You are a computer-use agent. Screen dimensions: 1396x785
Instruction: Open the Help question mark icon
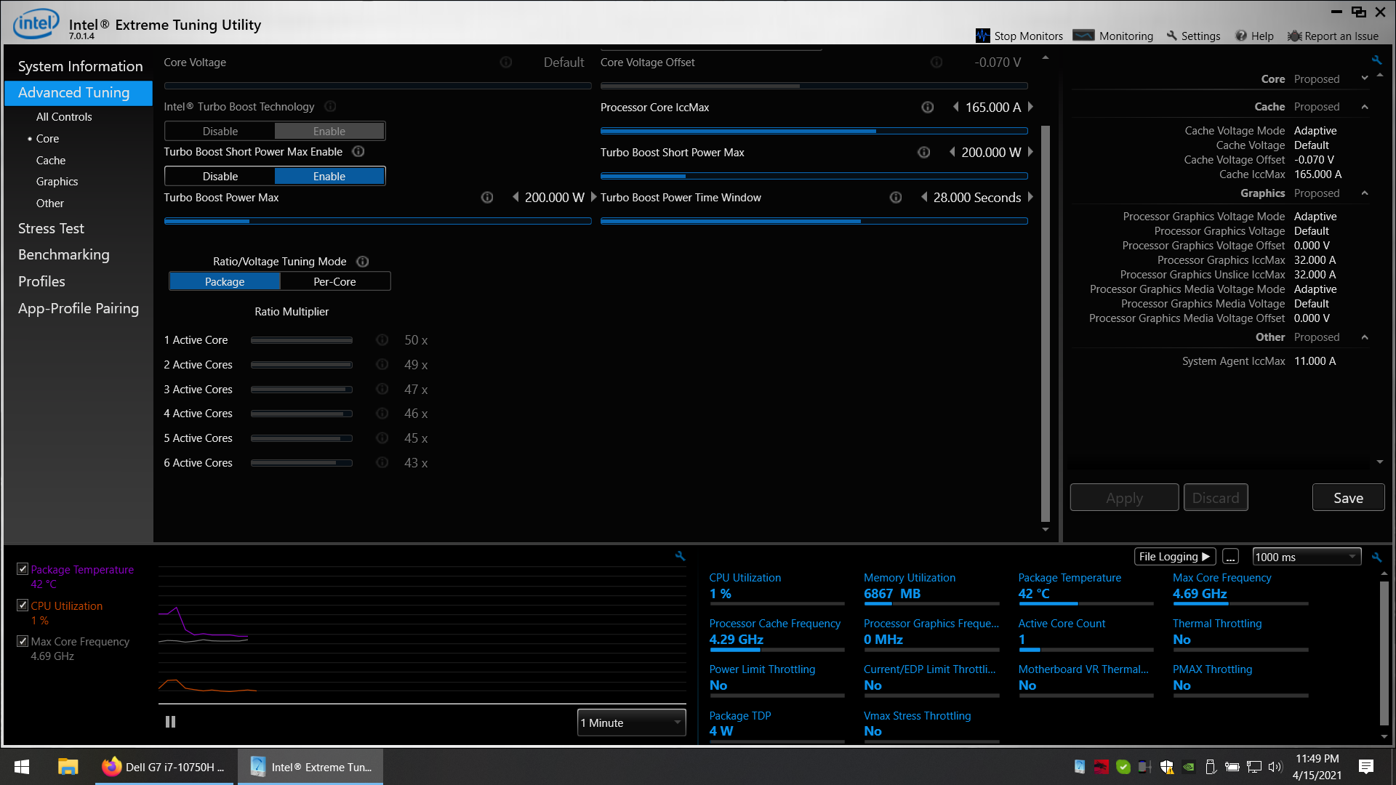[x=1241, y=36]
